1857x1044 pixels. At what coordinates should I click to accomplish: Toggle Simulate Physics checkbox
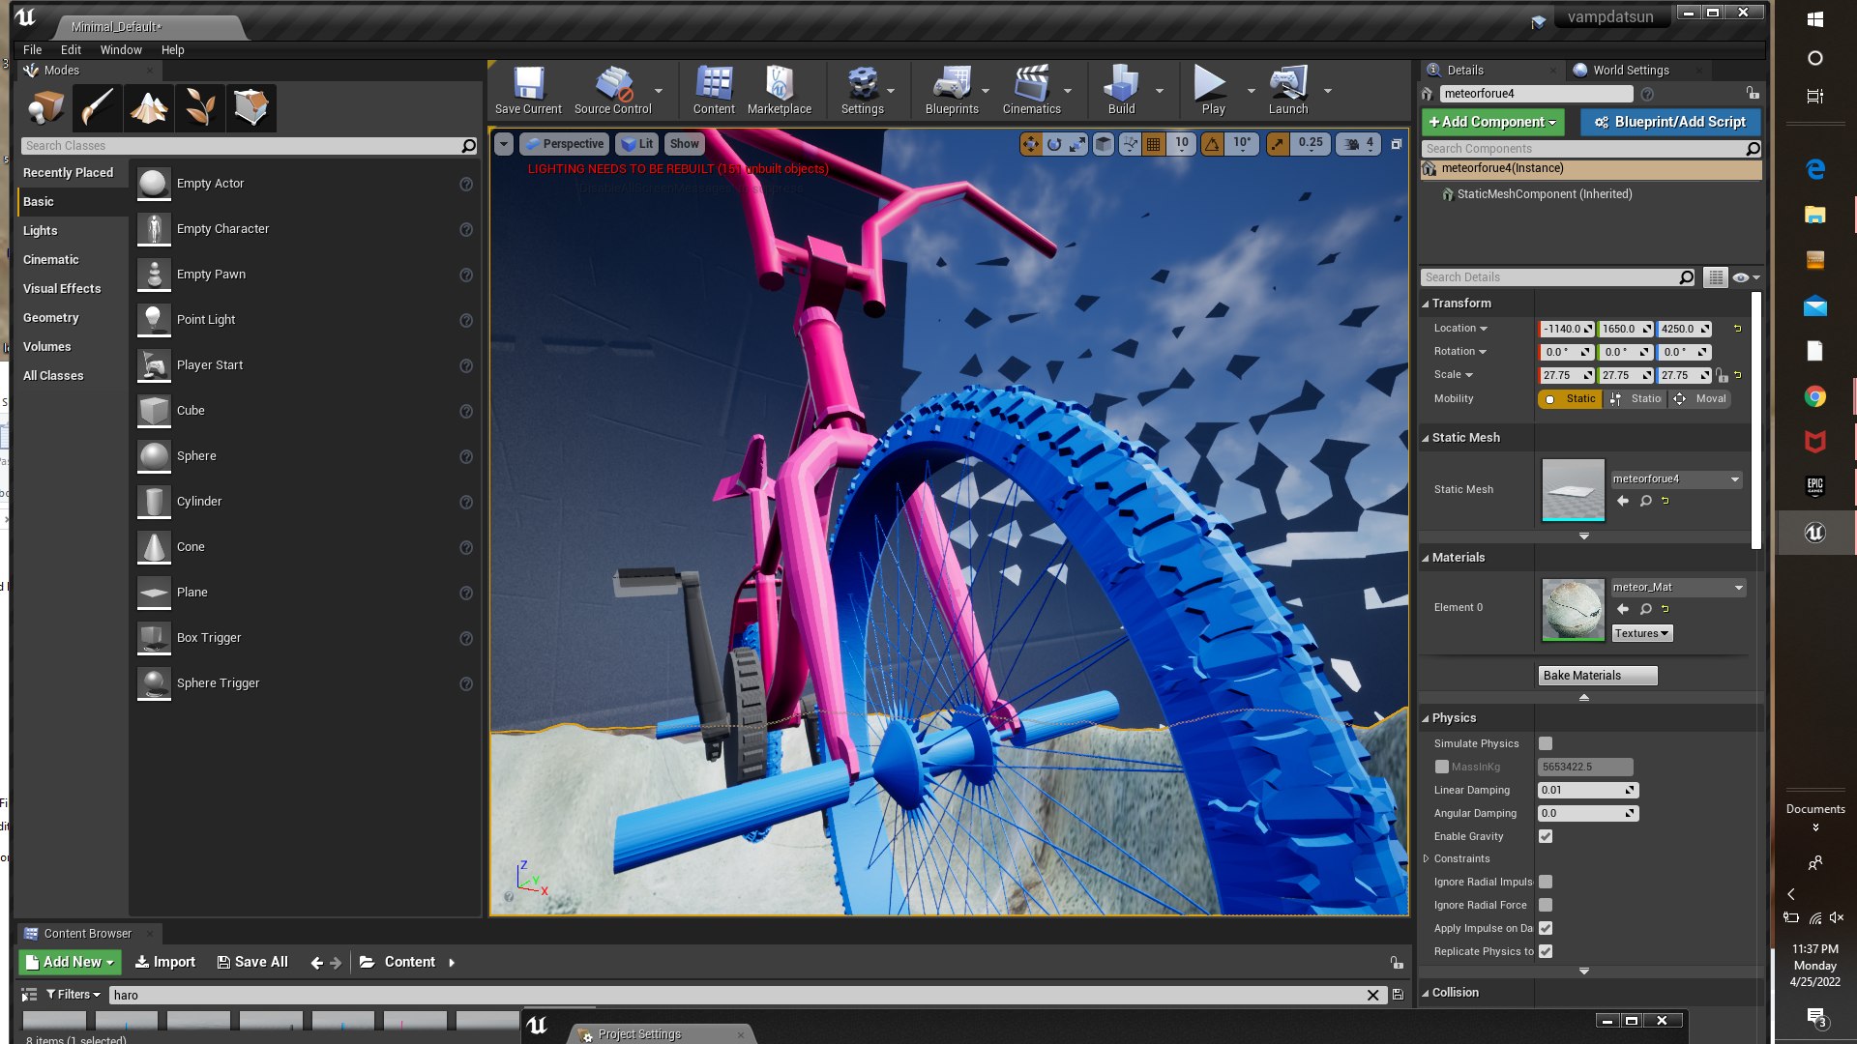point(1546,743)
